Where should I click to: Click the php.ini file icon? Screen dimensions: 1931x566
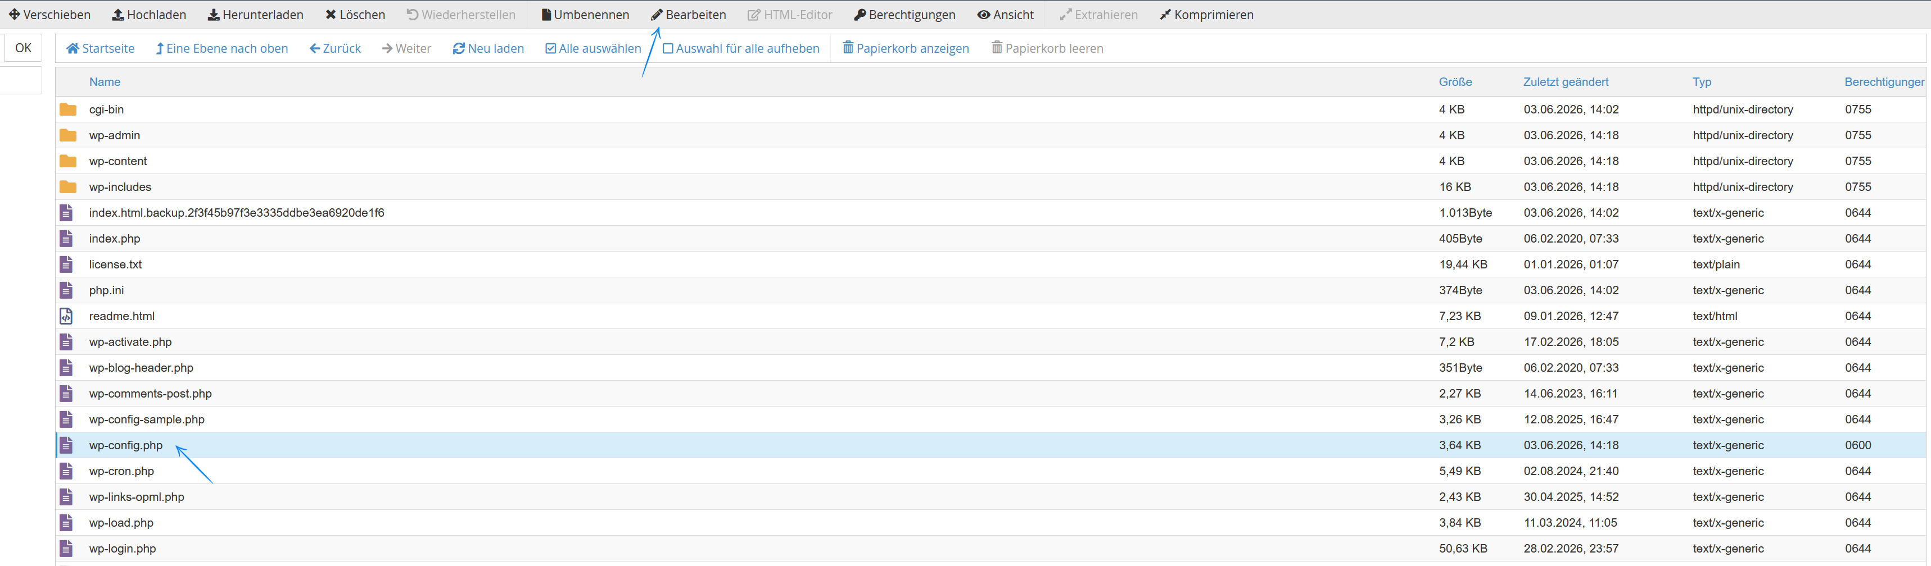click(66, 290)
